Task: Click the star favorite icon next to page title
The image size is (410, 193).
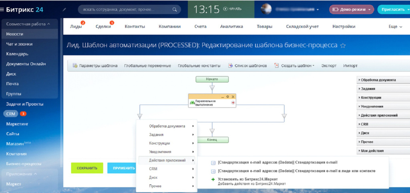Action: [343, 46]
